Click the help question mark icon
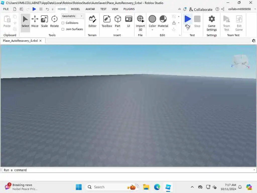The height and width of the screenshot is (193, 257). tap(217, 9)
